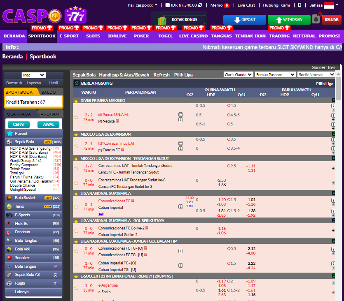Screen dimensions: 344x301
Task: Click the Bola Voli icon
Action: tap(9, 249)
